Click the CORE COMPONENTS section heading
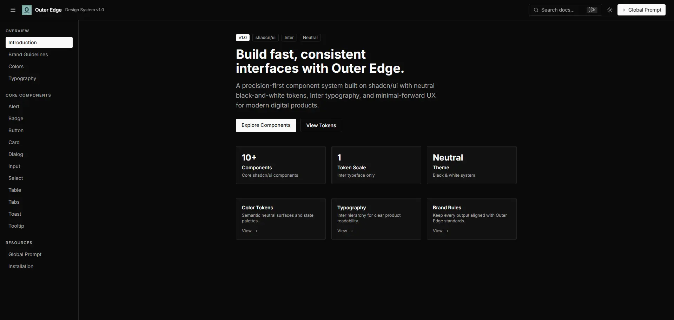Viewport: 674px width, 320px height. point(28,95)
